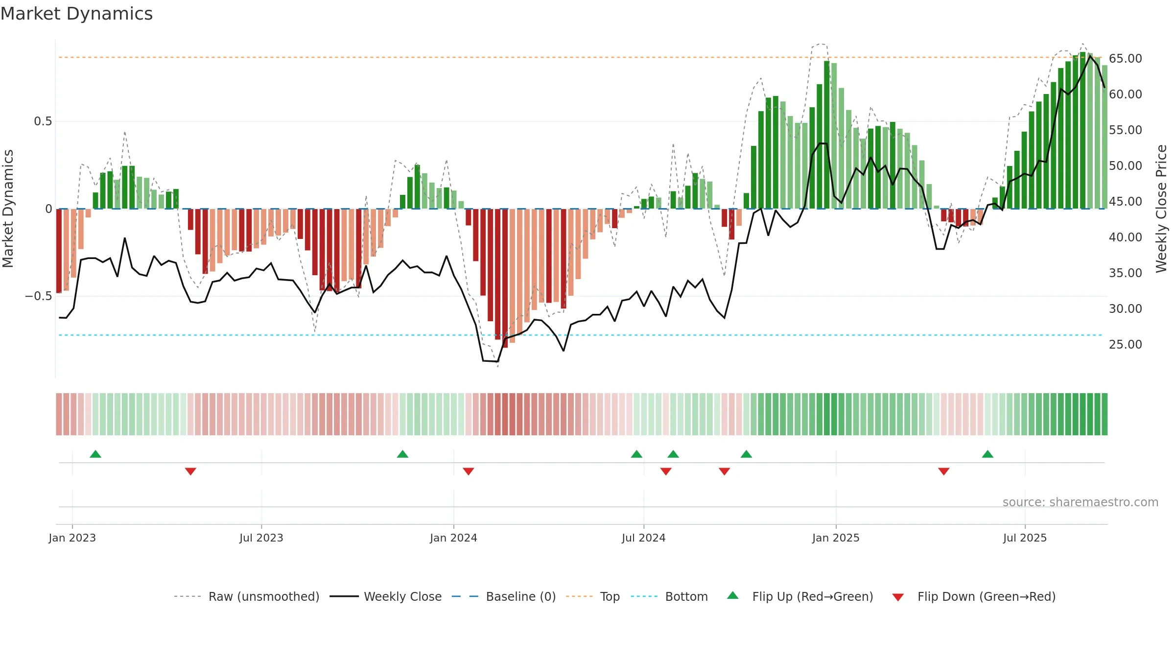The height and width of the screenshot is (661, 1175).
Task: Select the Flip Down marker just after Jul 2024
Action: point(666,472)
